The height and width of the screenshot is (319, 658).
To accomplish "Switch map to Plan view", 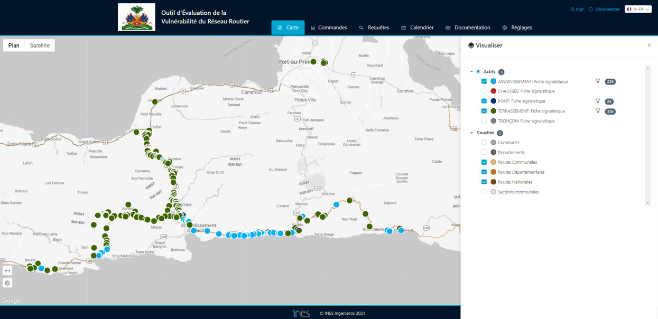I will pyautogui.click(x=14, y=45).
